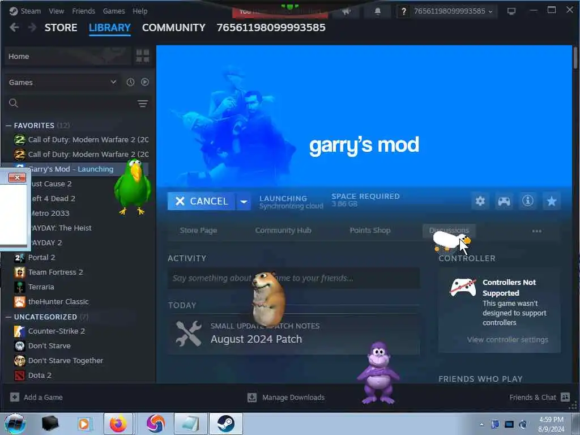Image resolution: width=580 pixels, height=435 pixels.
Task: Open Garry's Mod settings gear
Action: point(480,201)
